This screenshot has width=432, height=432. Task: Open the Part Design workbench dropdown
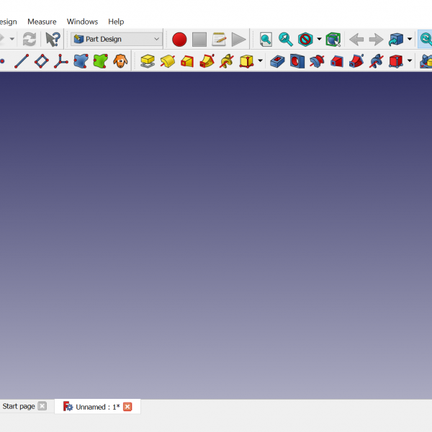(117, 39)
